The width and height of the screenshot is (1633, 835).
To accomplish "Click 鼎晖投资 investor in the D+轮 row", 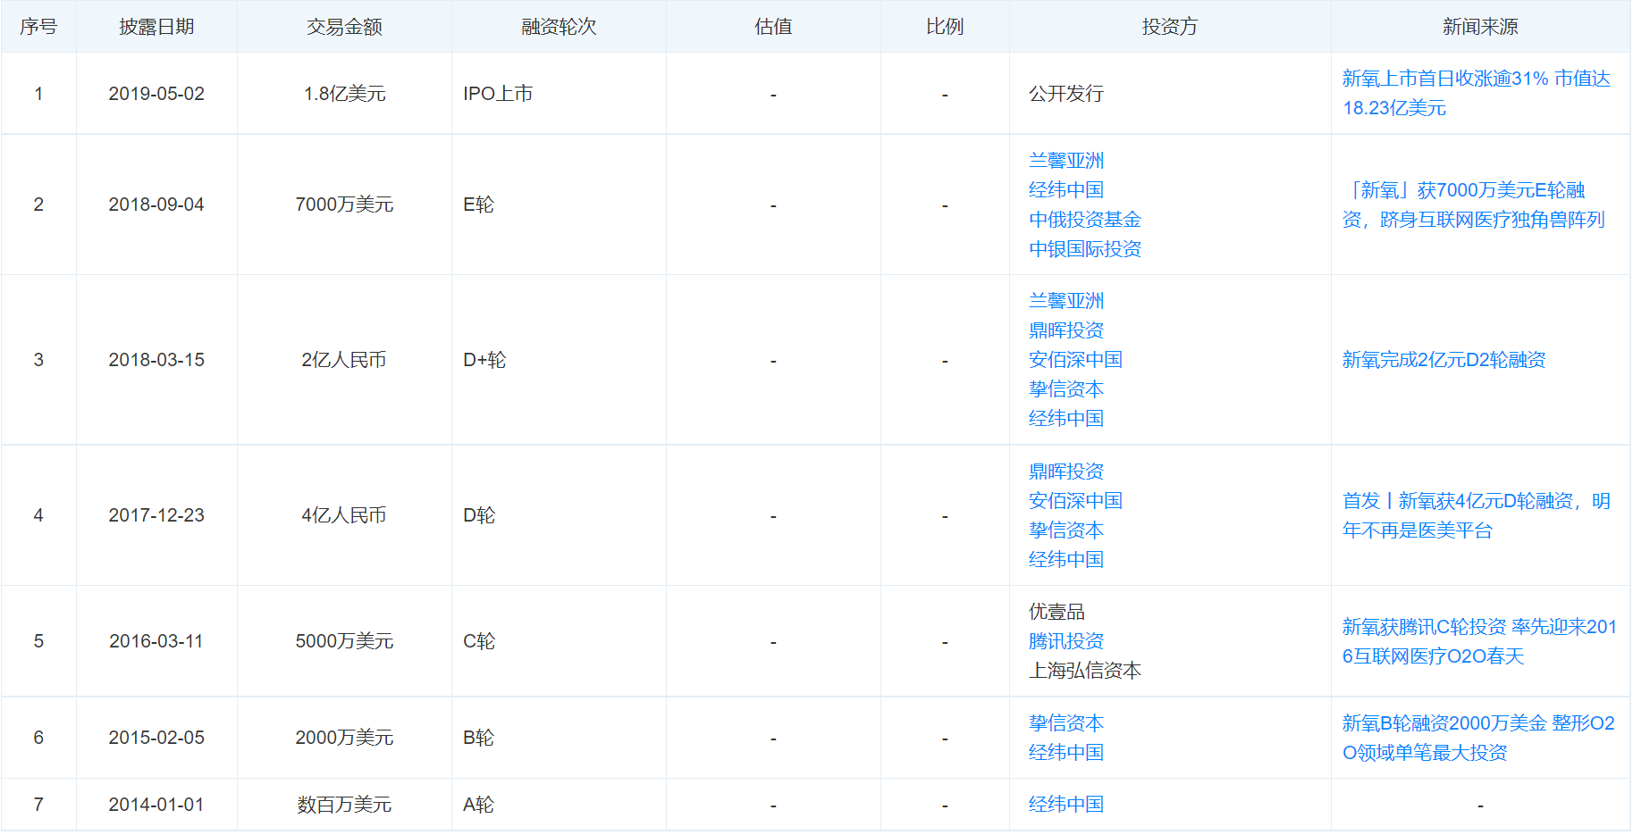I will click(1066, 330).
